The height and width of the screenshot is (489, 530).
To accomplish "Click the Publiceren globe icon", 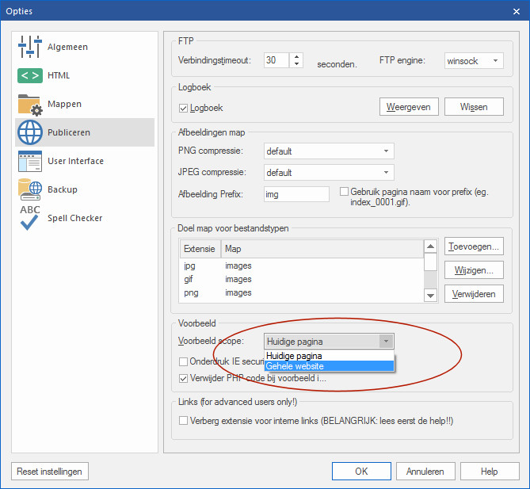I will [30, 133].
